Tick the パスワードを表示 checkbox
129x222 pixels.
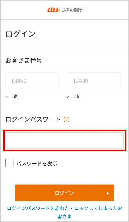(9, 163)
